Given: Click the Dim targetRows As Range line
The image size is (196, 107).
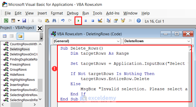Looking at the screenshot, I should point(100,53).
